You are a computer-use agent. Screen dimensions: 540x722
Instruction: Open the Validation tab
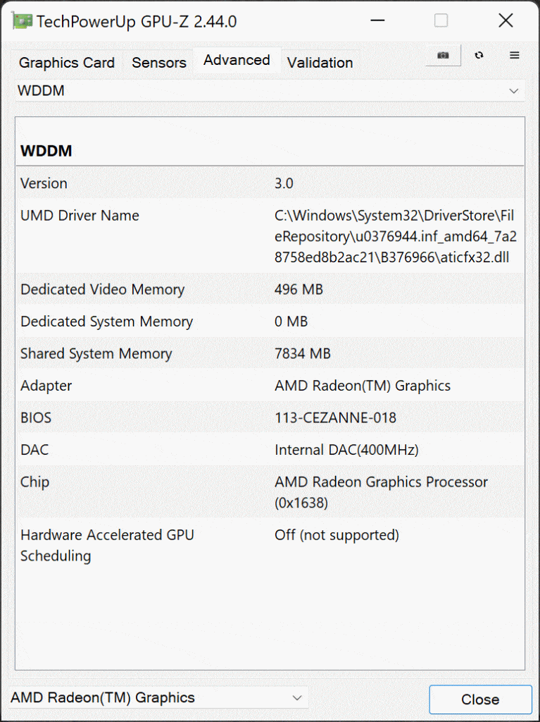click(320, 63)
